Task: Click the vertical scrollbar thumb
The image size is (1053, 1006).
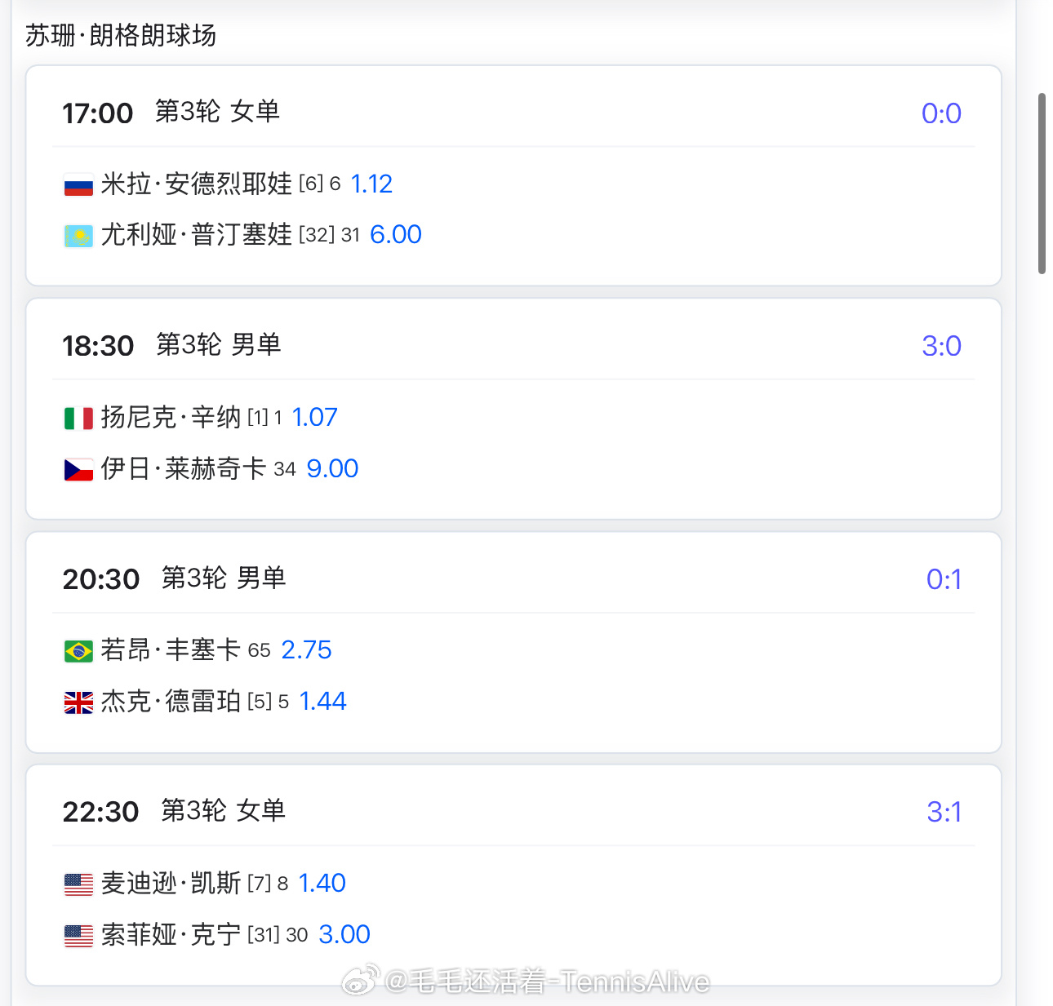Action: [1042, 184]
